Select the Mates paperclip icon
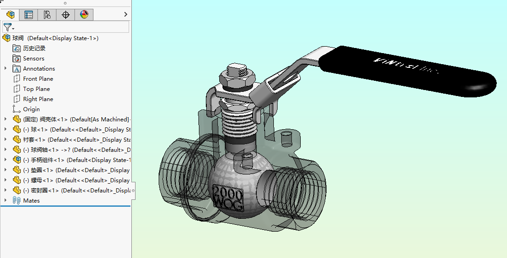Viewport: 507px width, 258px height. (17, 201)
